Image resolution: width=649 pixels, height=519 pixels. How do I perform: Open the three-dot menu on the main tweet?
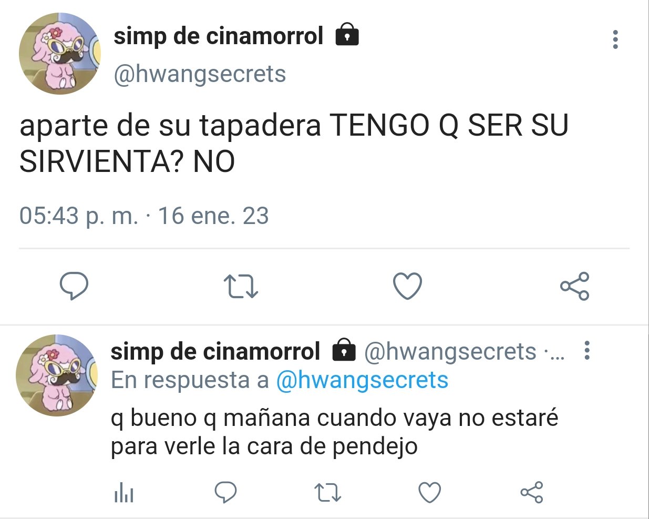[x=615, y=39]
